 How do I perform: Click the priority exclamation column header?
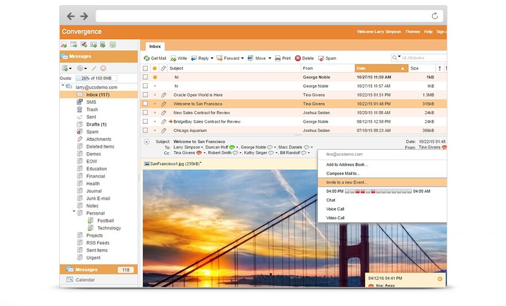(439, 68)
